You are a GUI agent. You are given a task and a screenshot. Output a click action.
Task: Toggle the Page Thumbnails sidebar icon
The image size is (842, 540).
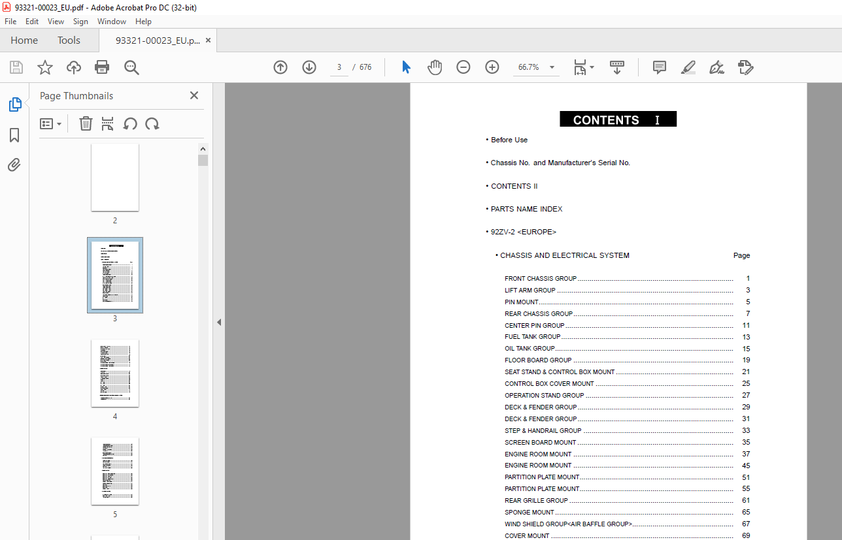click(x=14, y=104)
